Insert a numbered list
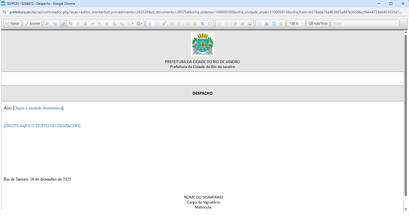Viewport: 409px width, 215px height. pos(219,24)
